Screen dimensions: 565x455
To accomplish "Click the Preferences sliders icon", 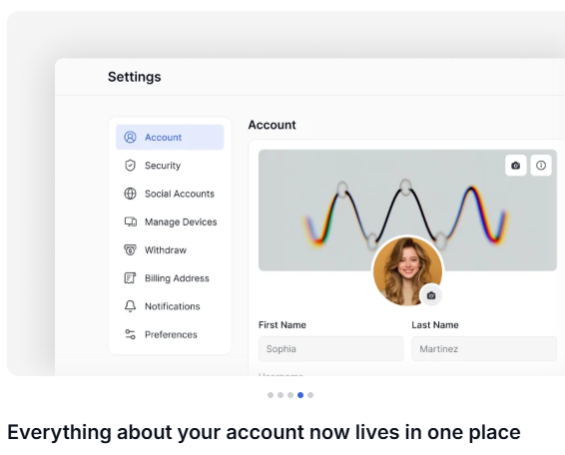I will (130, 334).
